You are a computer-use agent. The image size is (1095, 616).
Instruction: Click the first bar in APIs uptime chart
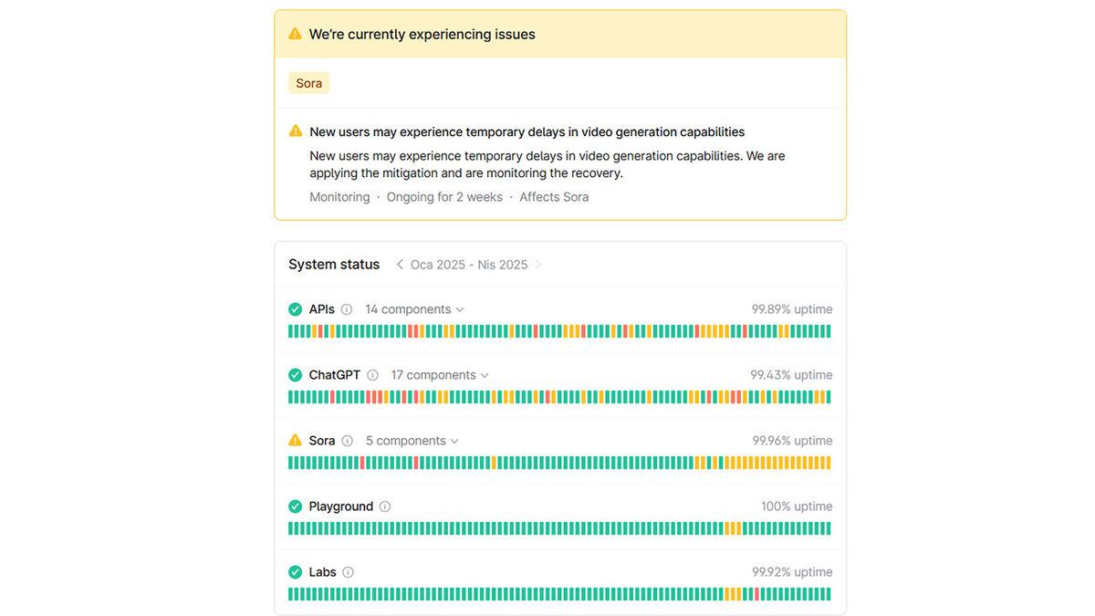tap(291, 331)
